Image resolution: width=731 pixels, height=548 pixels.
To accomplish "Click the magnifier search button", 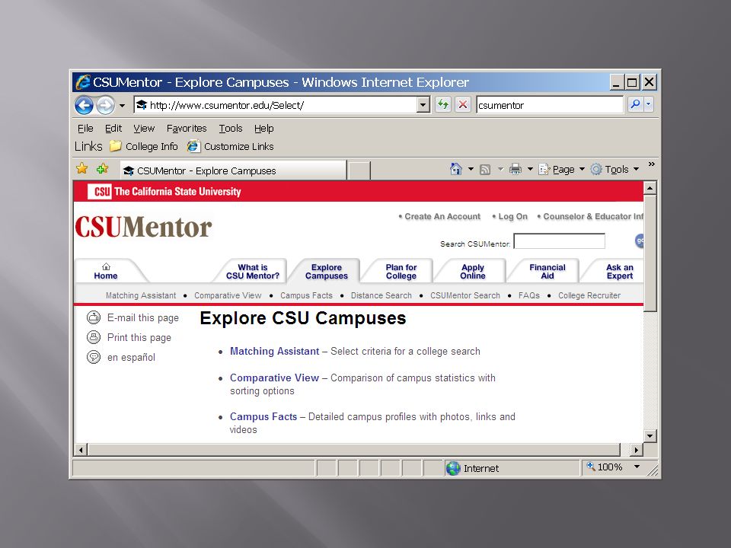I will (635, 104).
